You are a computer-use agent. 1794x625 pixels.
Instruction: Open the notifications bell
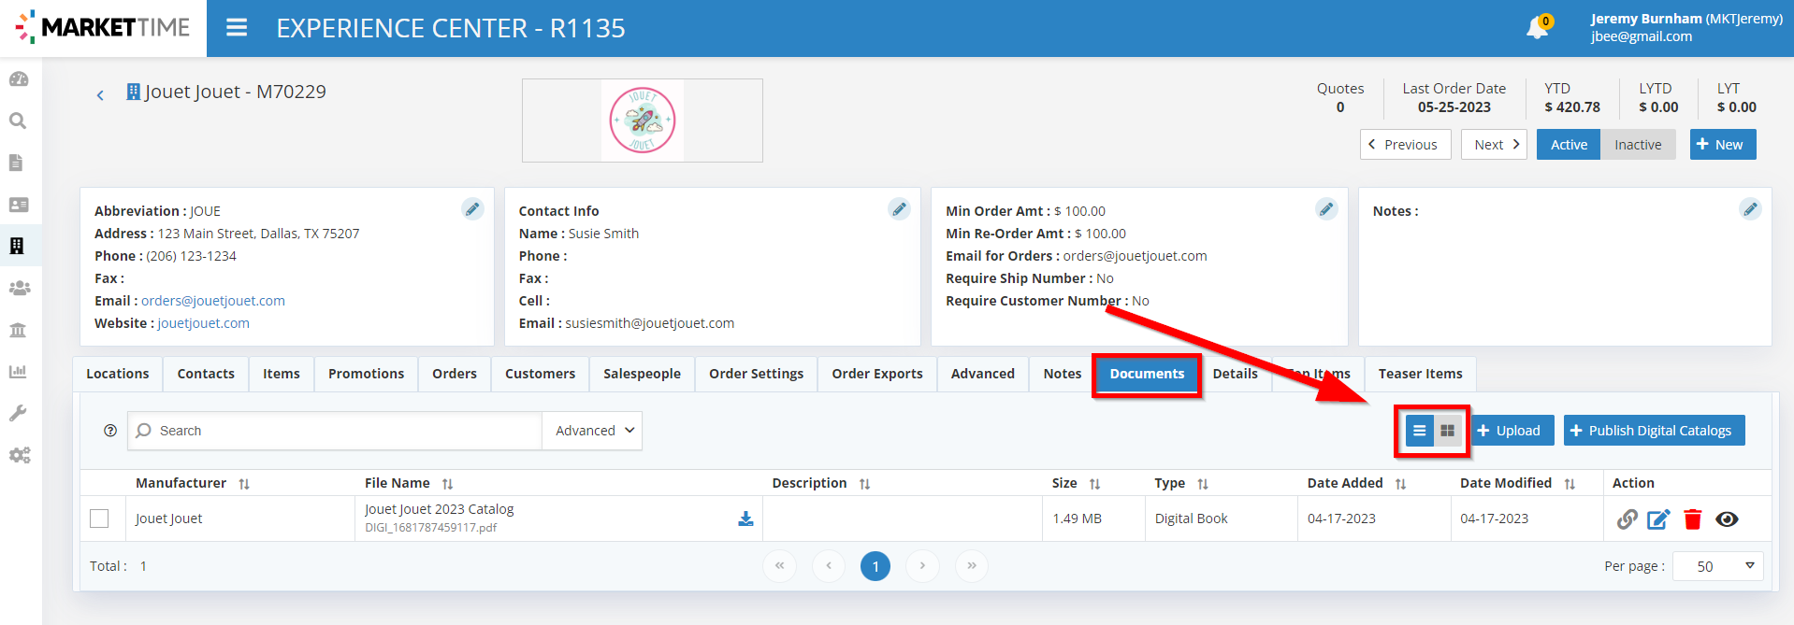tap(1537, 28)
